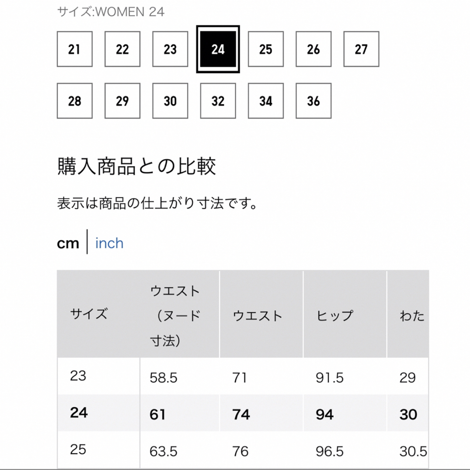Screen dimensions: 470x470
Task: Click the size 23 table row
Action: pyautogui.click(x=243, y=376)
